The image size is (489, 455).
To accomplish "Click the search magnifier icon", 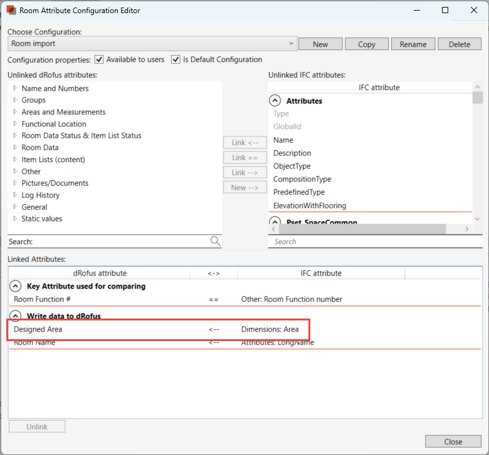I will (x=215, y=242).
